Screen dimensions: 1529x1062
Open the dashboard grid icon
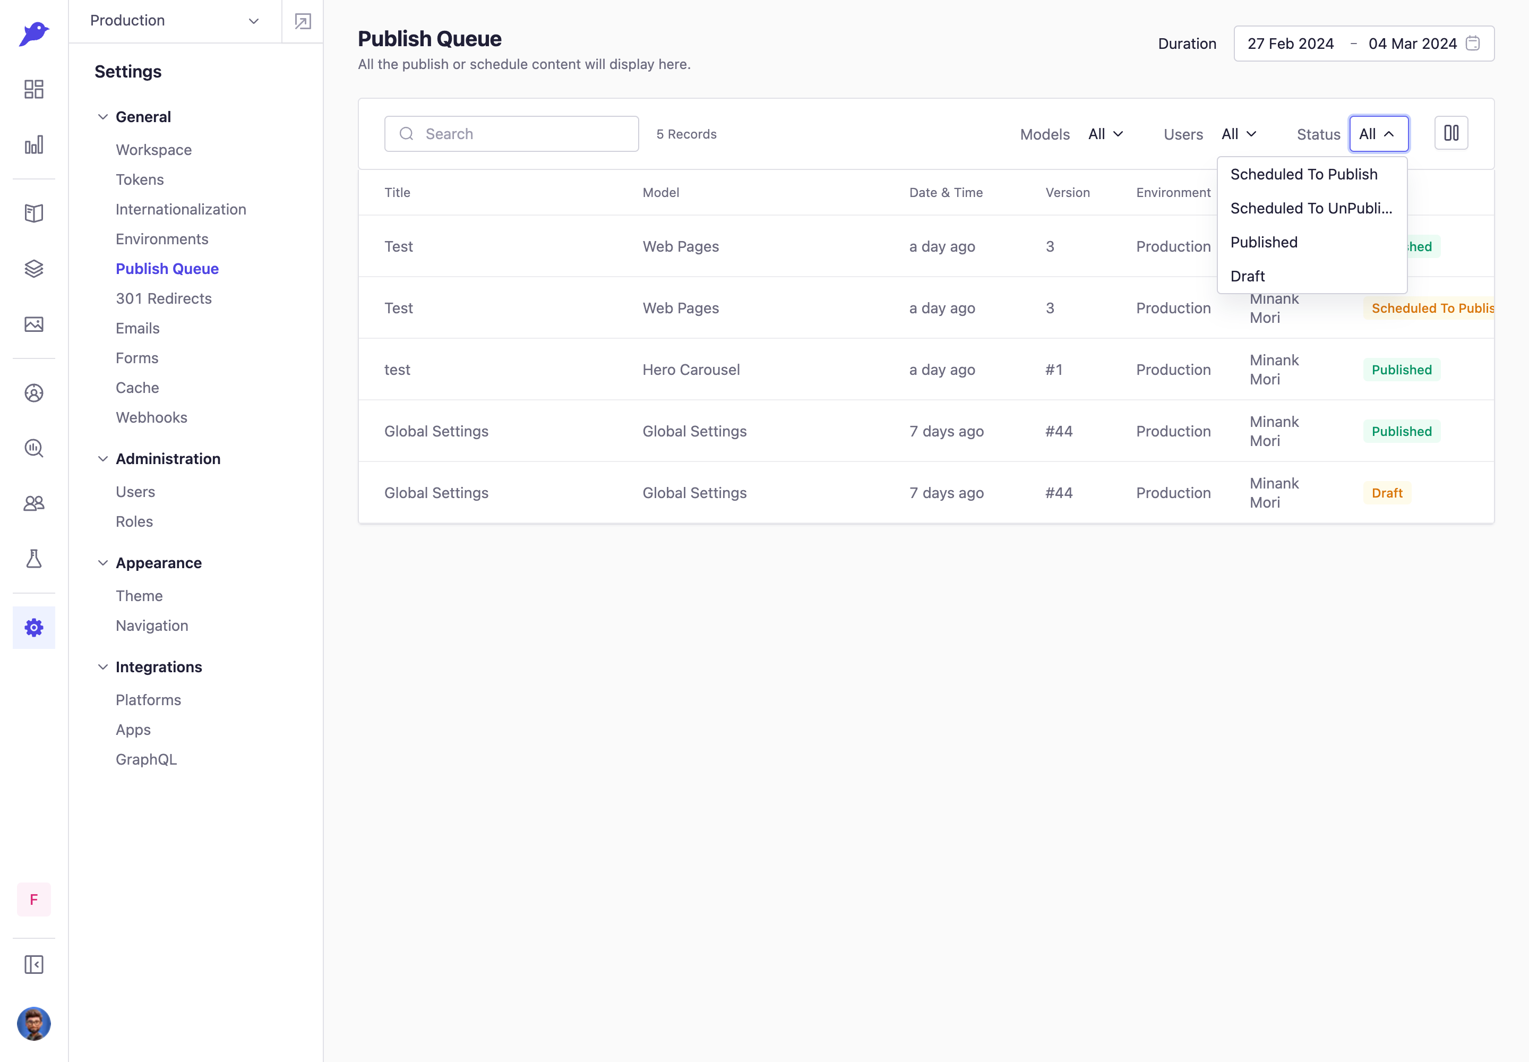(x=34, y=89)
